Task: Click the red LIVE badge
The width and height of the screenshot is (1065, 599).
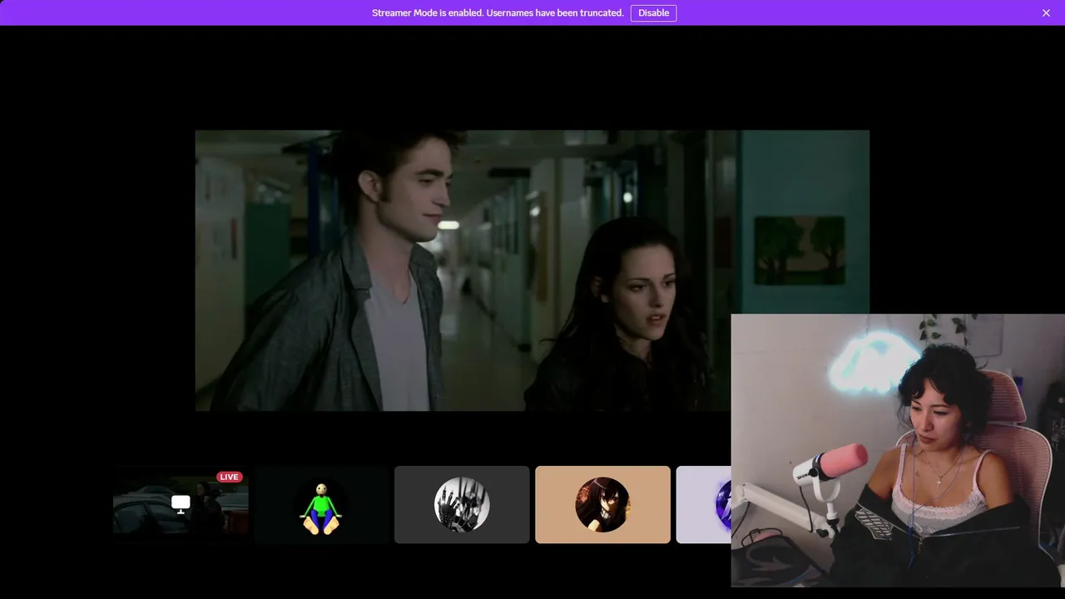Action: (x=229, y=477)
